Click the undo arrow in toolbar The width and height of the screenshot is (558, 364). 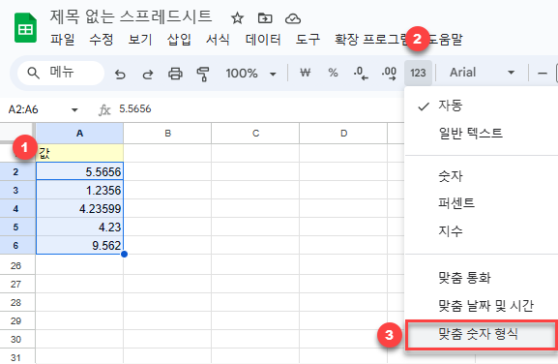tap(120, 74)
